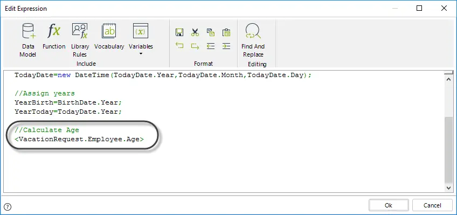Click the line 'YearToday=TodayDate.Year;'
This screenshot has width=457, height=215.
click(68, 112)
